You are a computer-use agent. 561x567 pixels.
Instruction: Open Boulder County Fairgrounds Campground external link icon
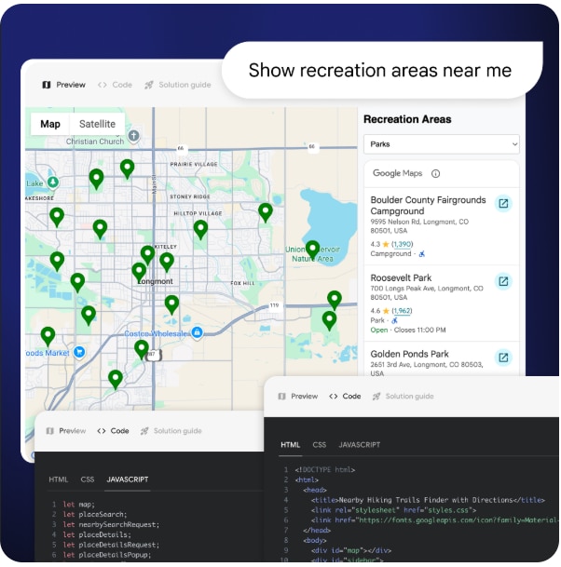503,204
